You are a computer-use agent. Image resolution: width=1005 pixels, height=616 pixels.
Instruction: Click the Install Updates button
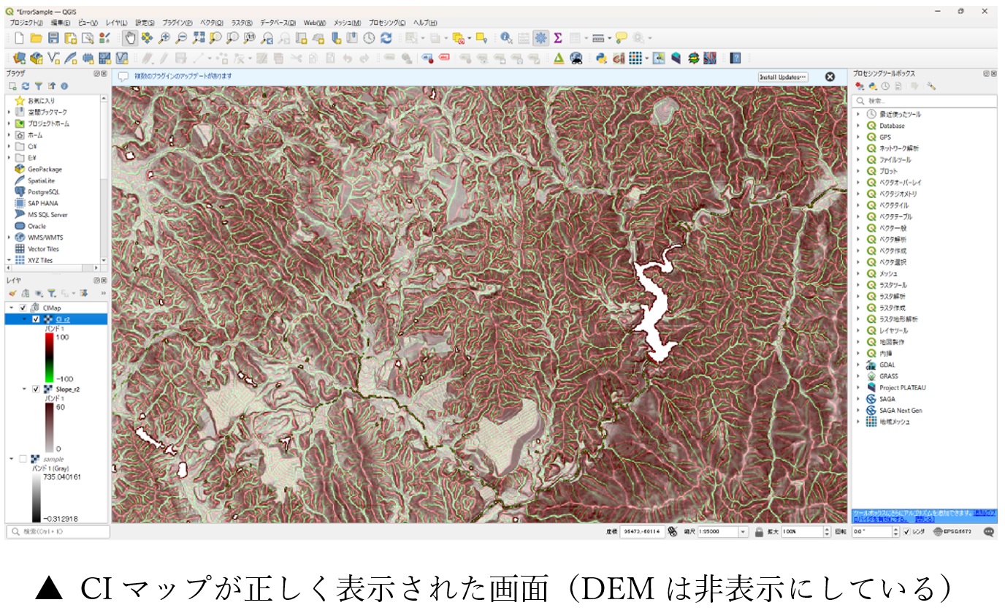783,77
